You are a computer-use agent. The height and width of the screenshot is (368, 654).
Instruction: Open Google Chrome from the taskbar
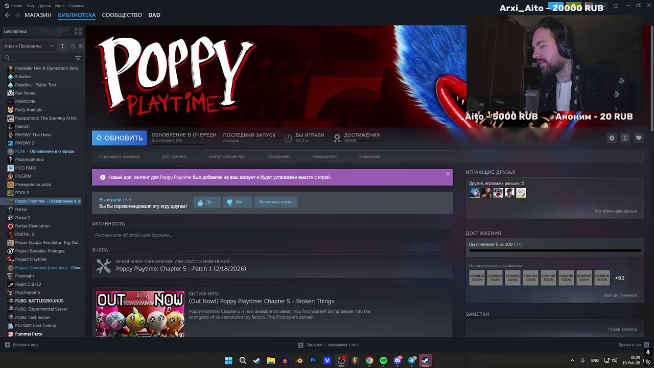[369, 360]
